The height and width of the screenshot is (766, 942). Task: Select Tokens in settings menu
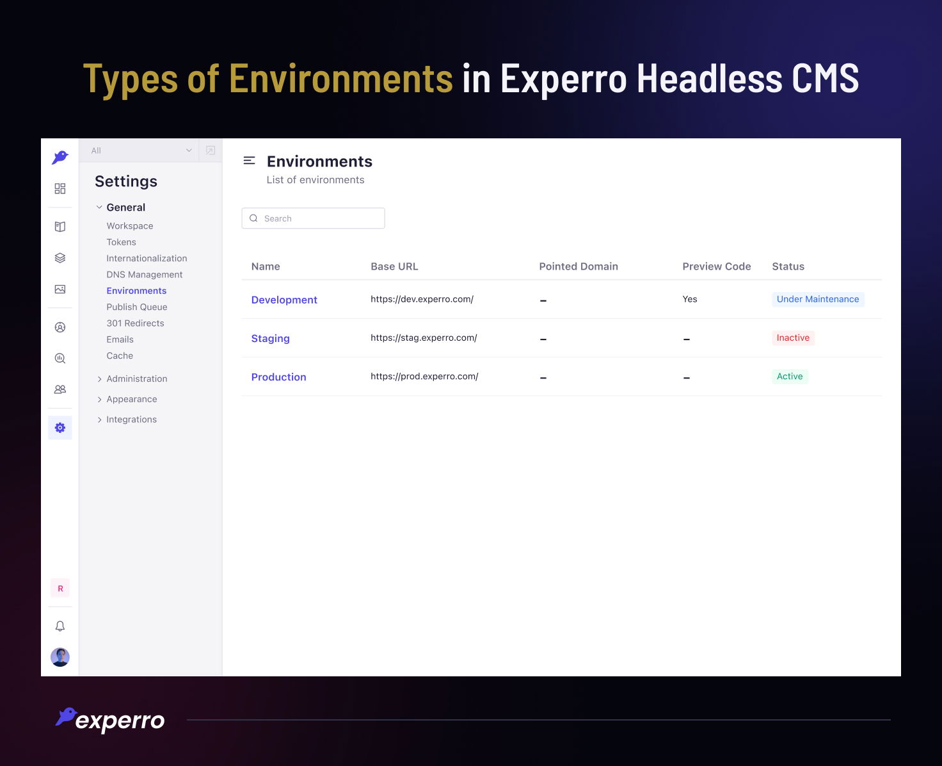pyautogui.click(x=121, y=242)
